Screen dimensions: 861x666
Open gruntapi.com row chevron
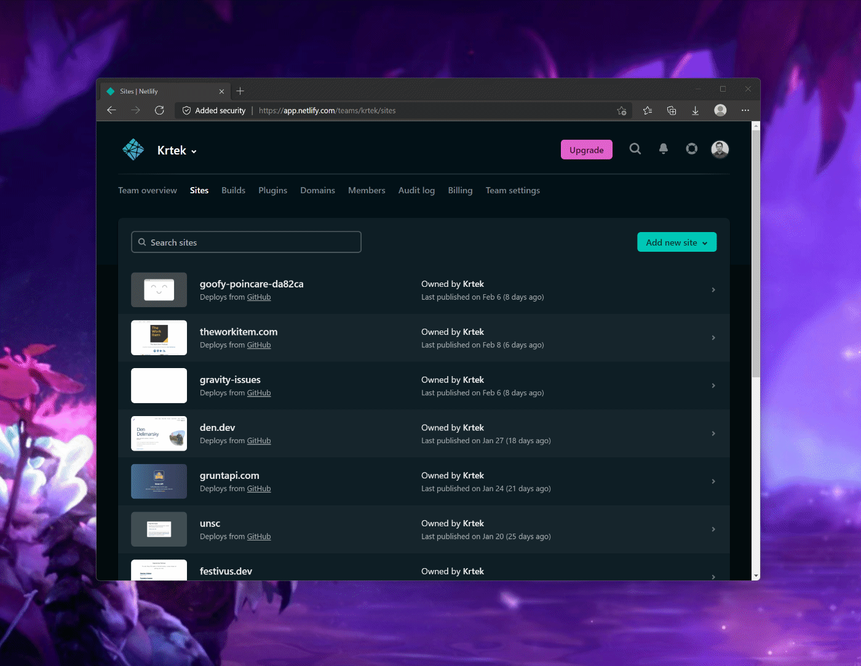point(713,481)
